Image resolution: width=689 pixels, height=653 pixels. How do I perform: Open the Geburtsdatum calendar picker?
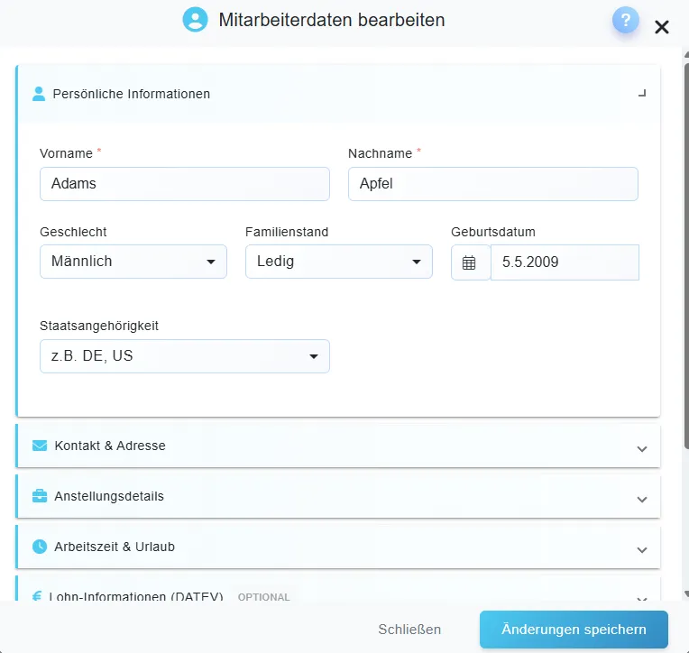469,262
